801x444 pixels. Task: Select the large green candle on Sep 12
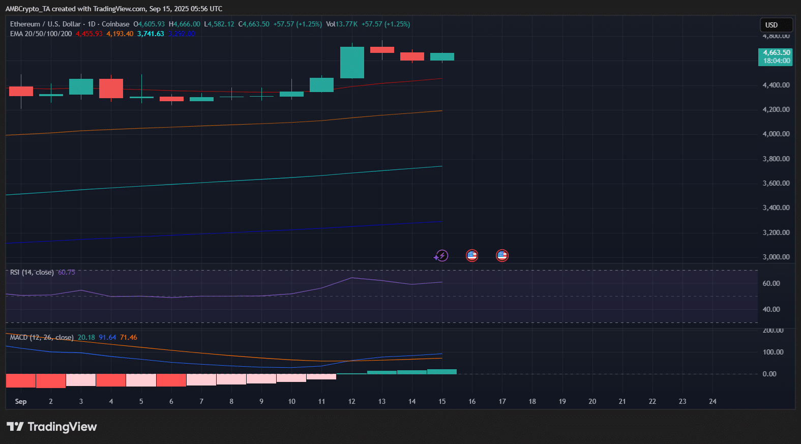352,63
